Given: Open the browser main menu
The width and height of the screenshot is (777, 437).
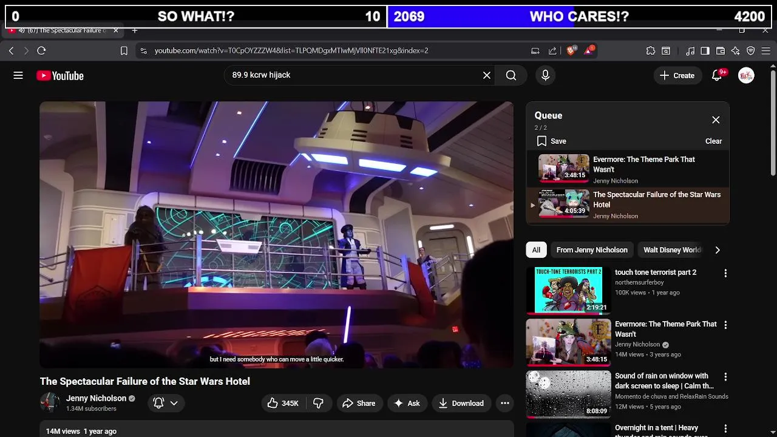Looking at the screenshot, I should 766,51.
